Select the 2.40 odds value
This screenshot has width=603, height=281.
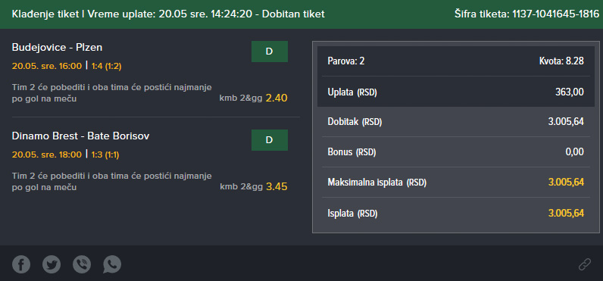(277, 98)
